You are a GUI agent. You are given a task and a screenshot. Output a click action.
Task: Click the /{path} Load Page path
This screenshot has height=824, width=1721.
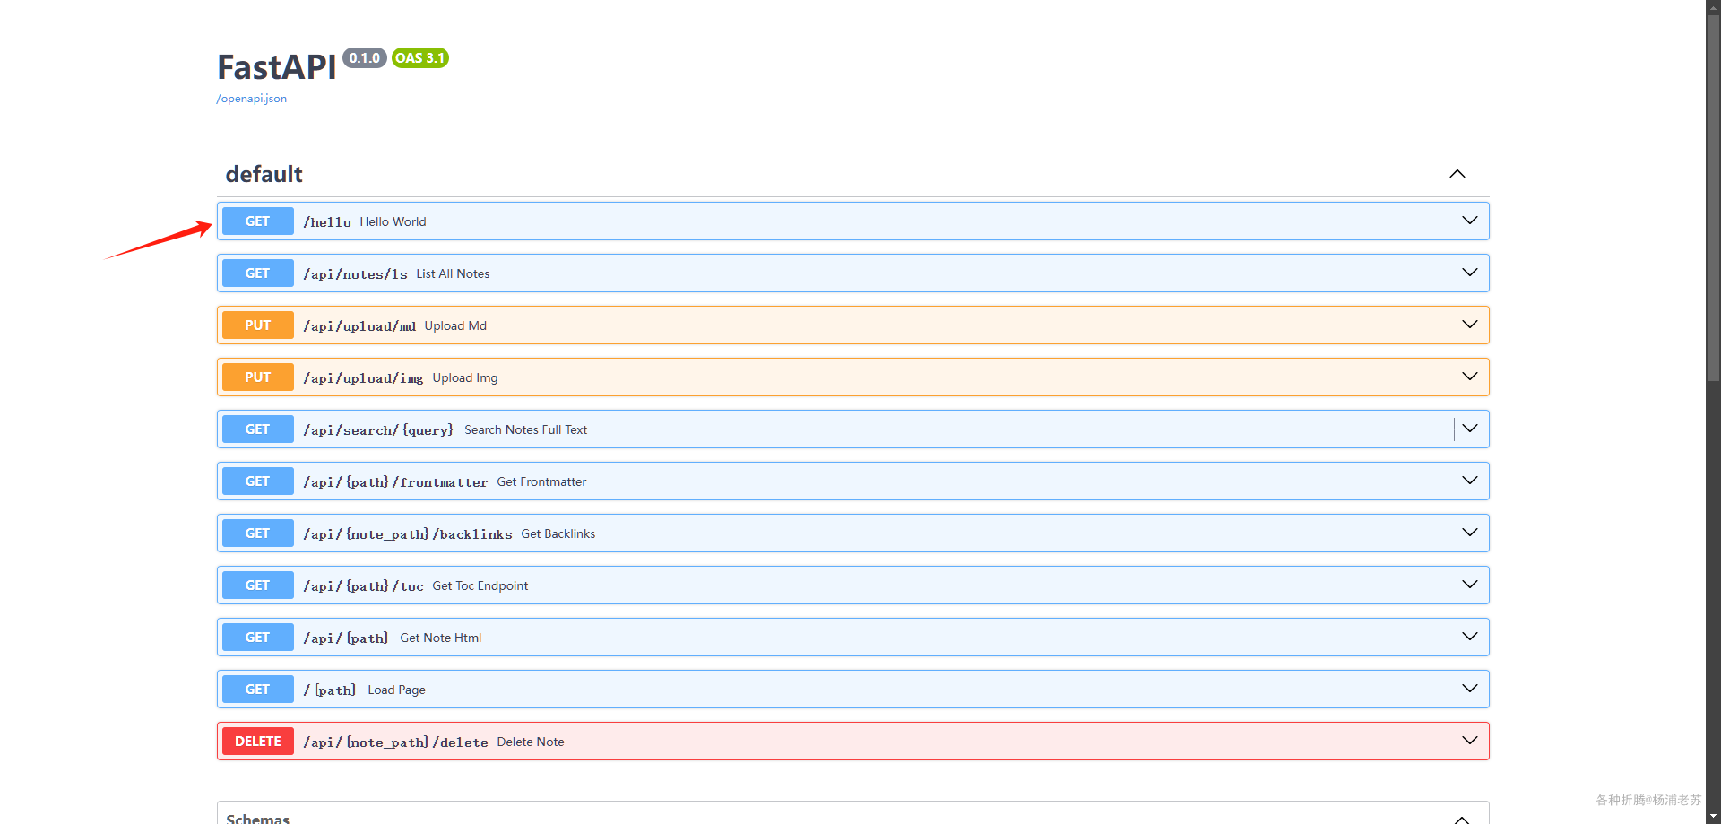[x=330, y=690]
